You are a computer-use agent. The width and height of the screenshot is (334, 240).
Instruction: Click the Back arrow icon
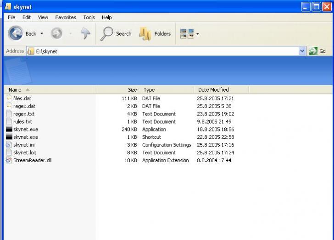[15, 33]
